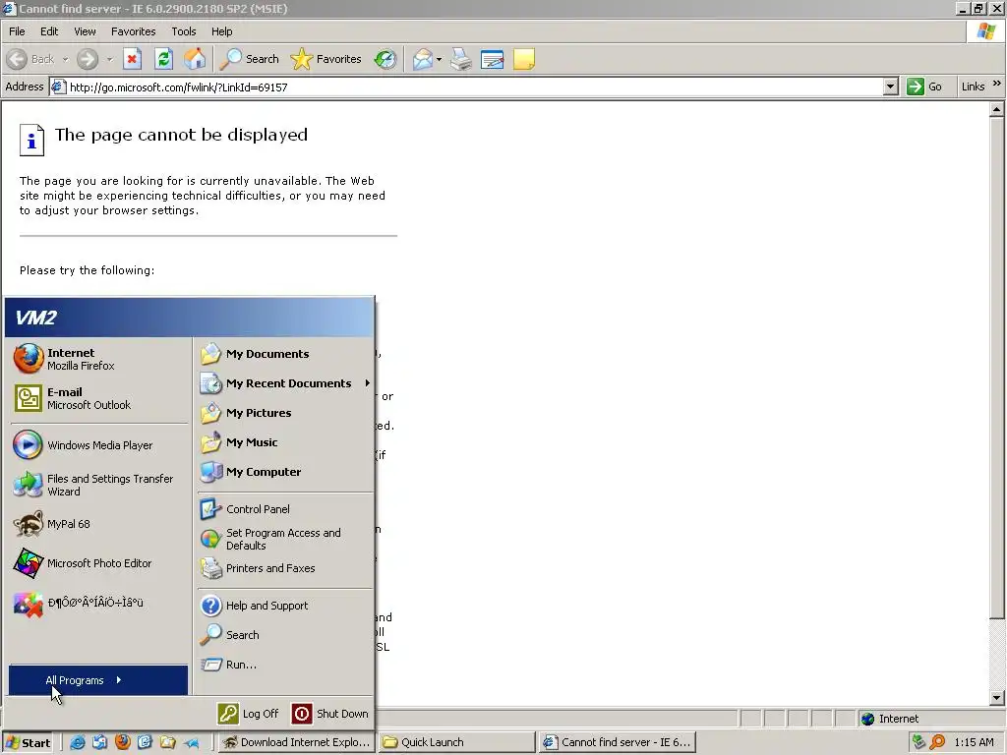Expand the Links toolbar chevron
This screenshot has height=755, width=1007.
pos(997,85)
